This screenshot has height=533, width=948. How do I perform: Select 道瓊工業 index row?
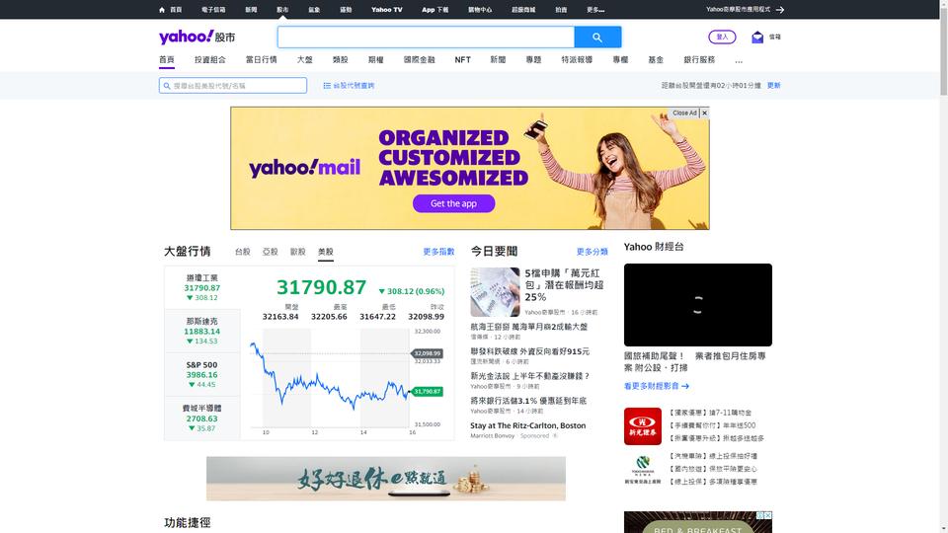(201, 287)
